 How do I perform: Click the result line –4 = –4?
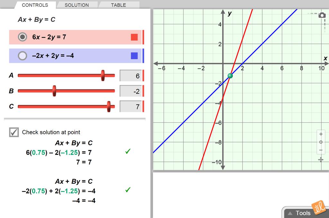coord(84,201)
